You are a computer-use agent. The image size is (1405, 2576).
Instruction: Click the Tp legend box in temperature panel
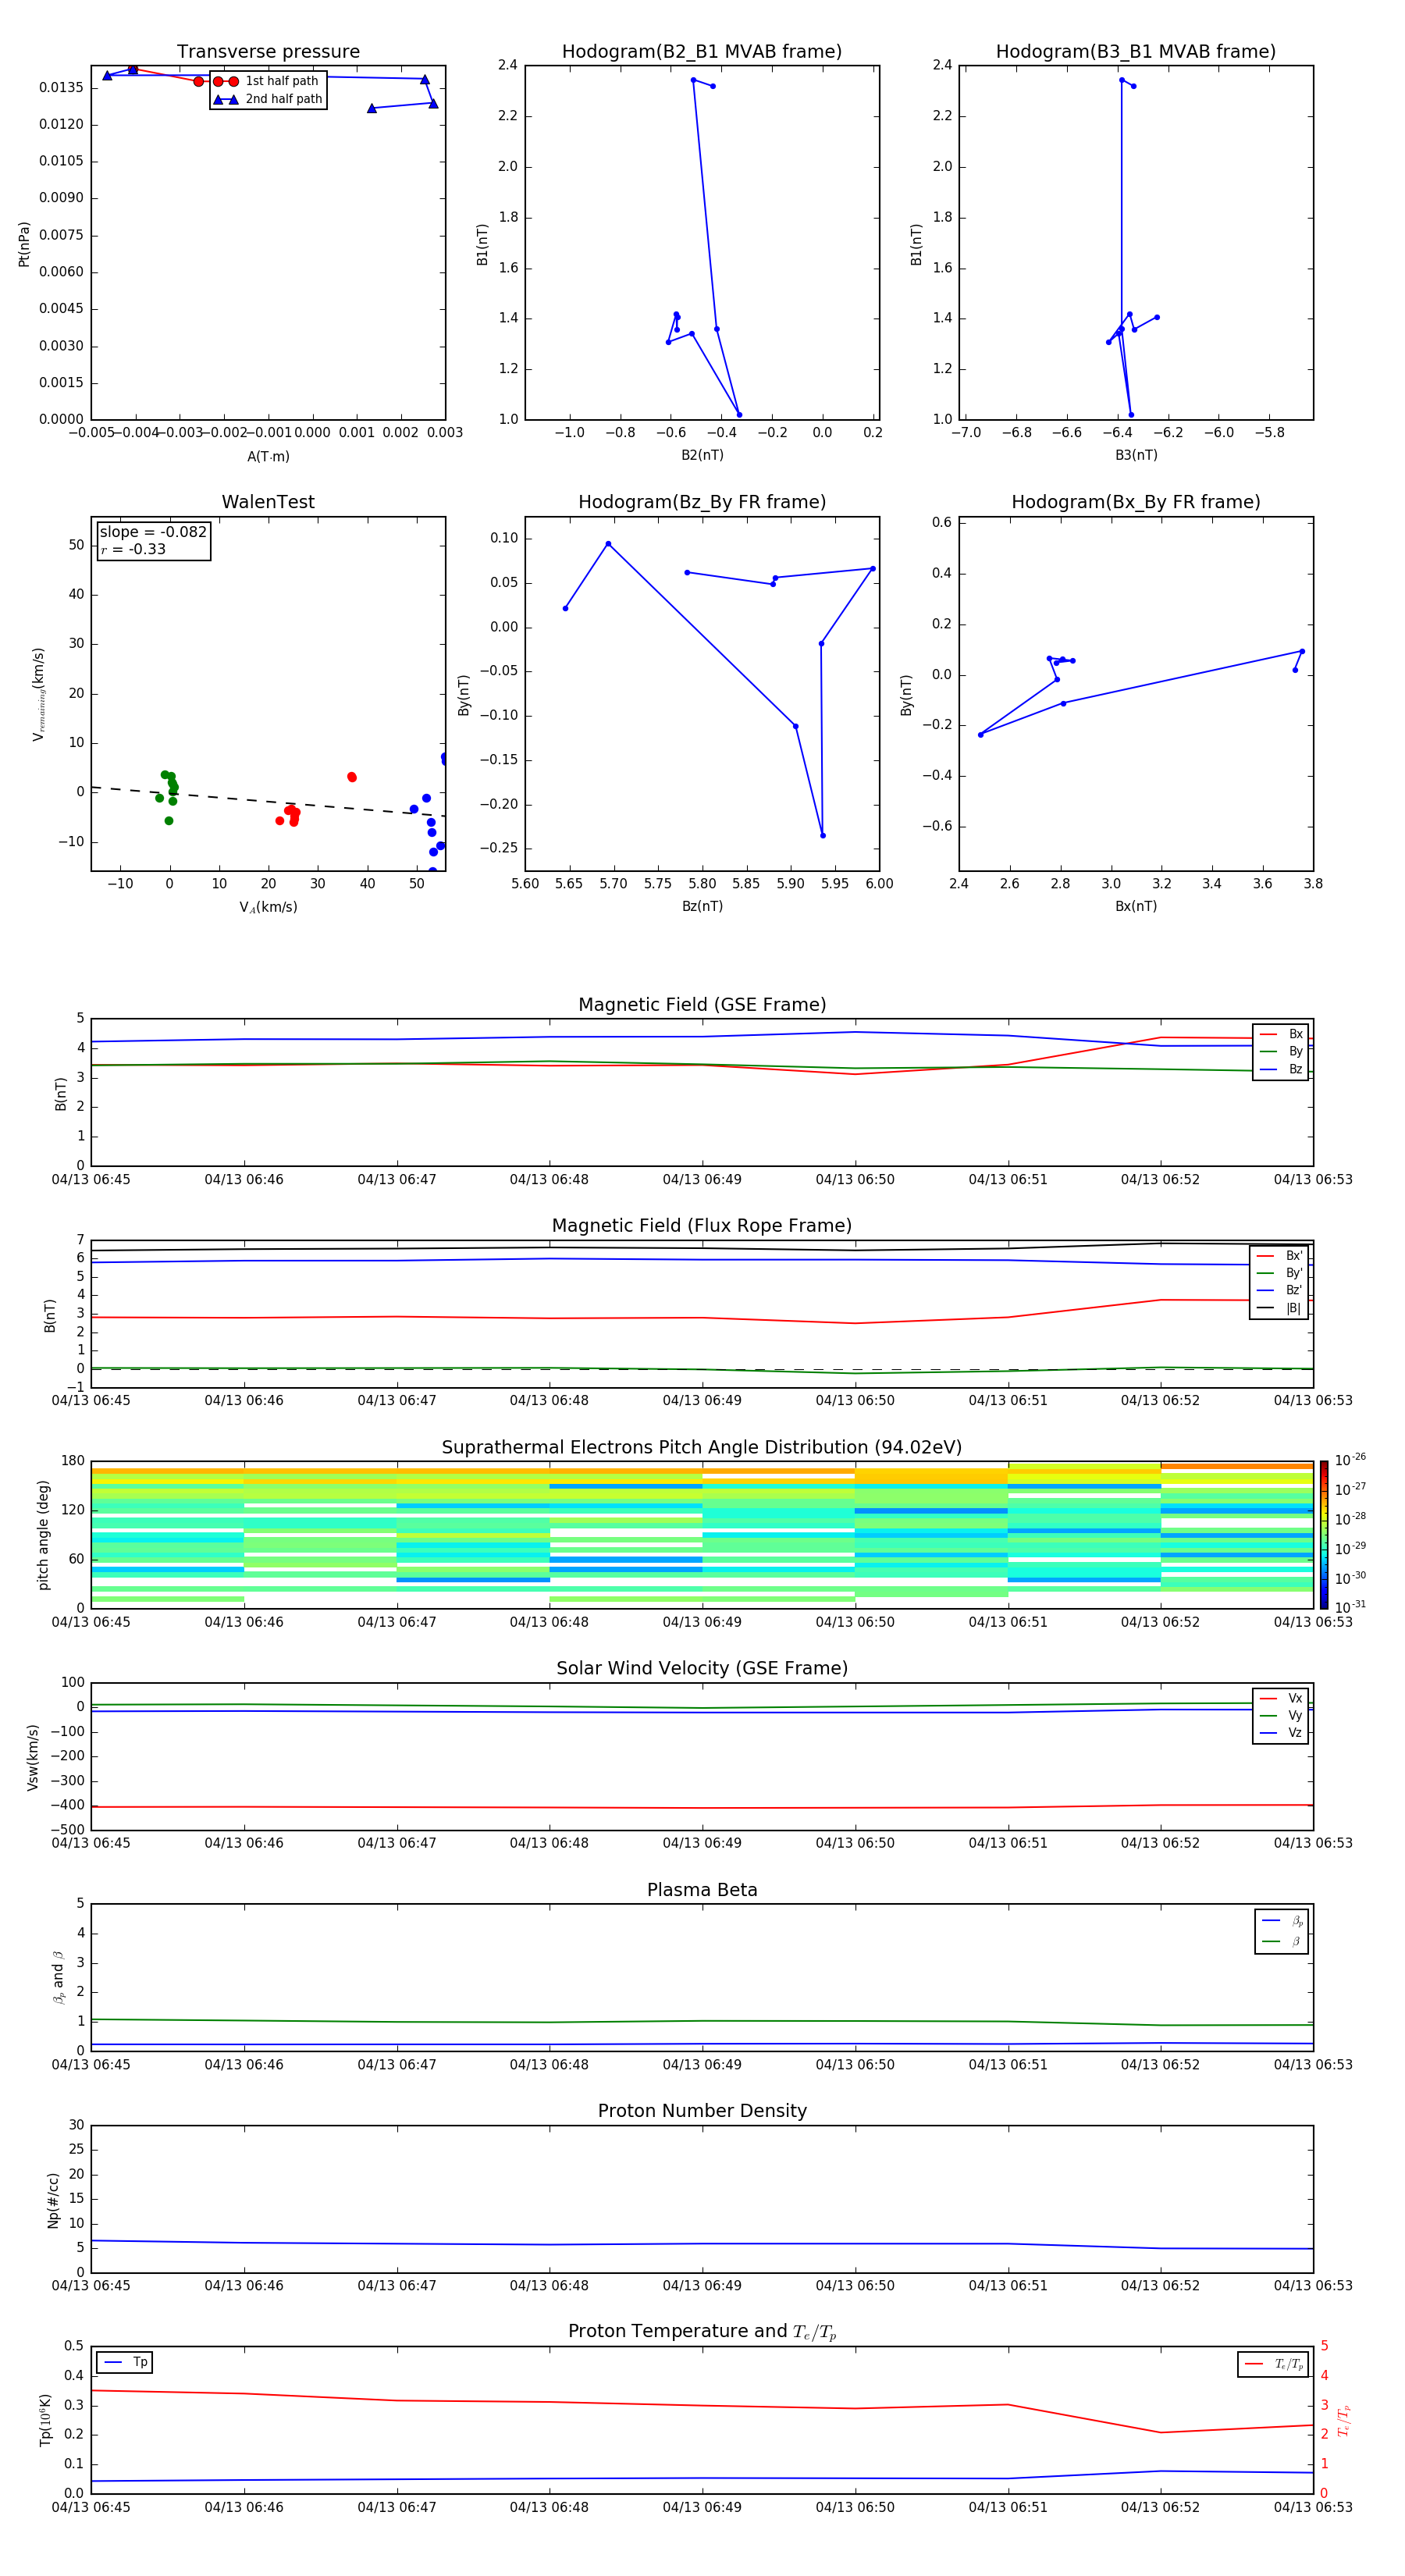click(x=125, y=2362)
